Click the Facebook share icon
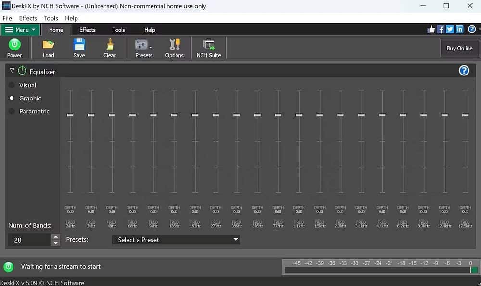Screen dimensions: 481x286 point(440,29)
